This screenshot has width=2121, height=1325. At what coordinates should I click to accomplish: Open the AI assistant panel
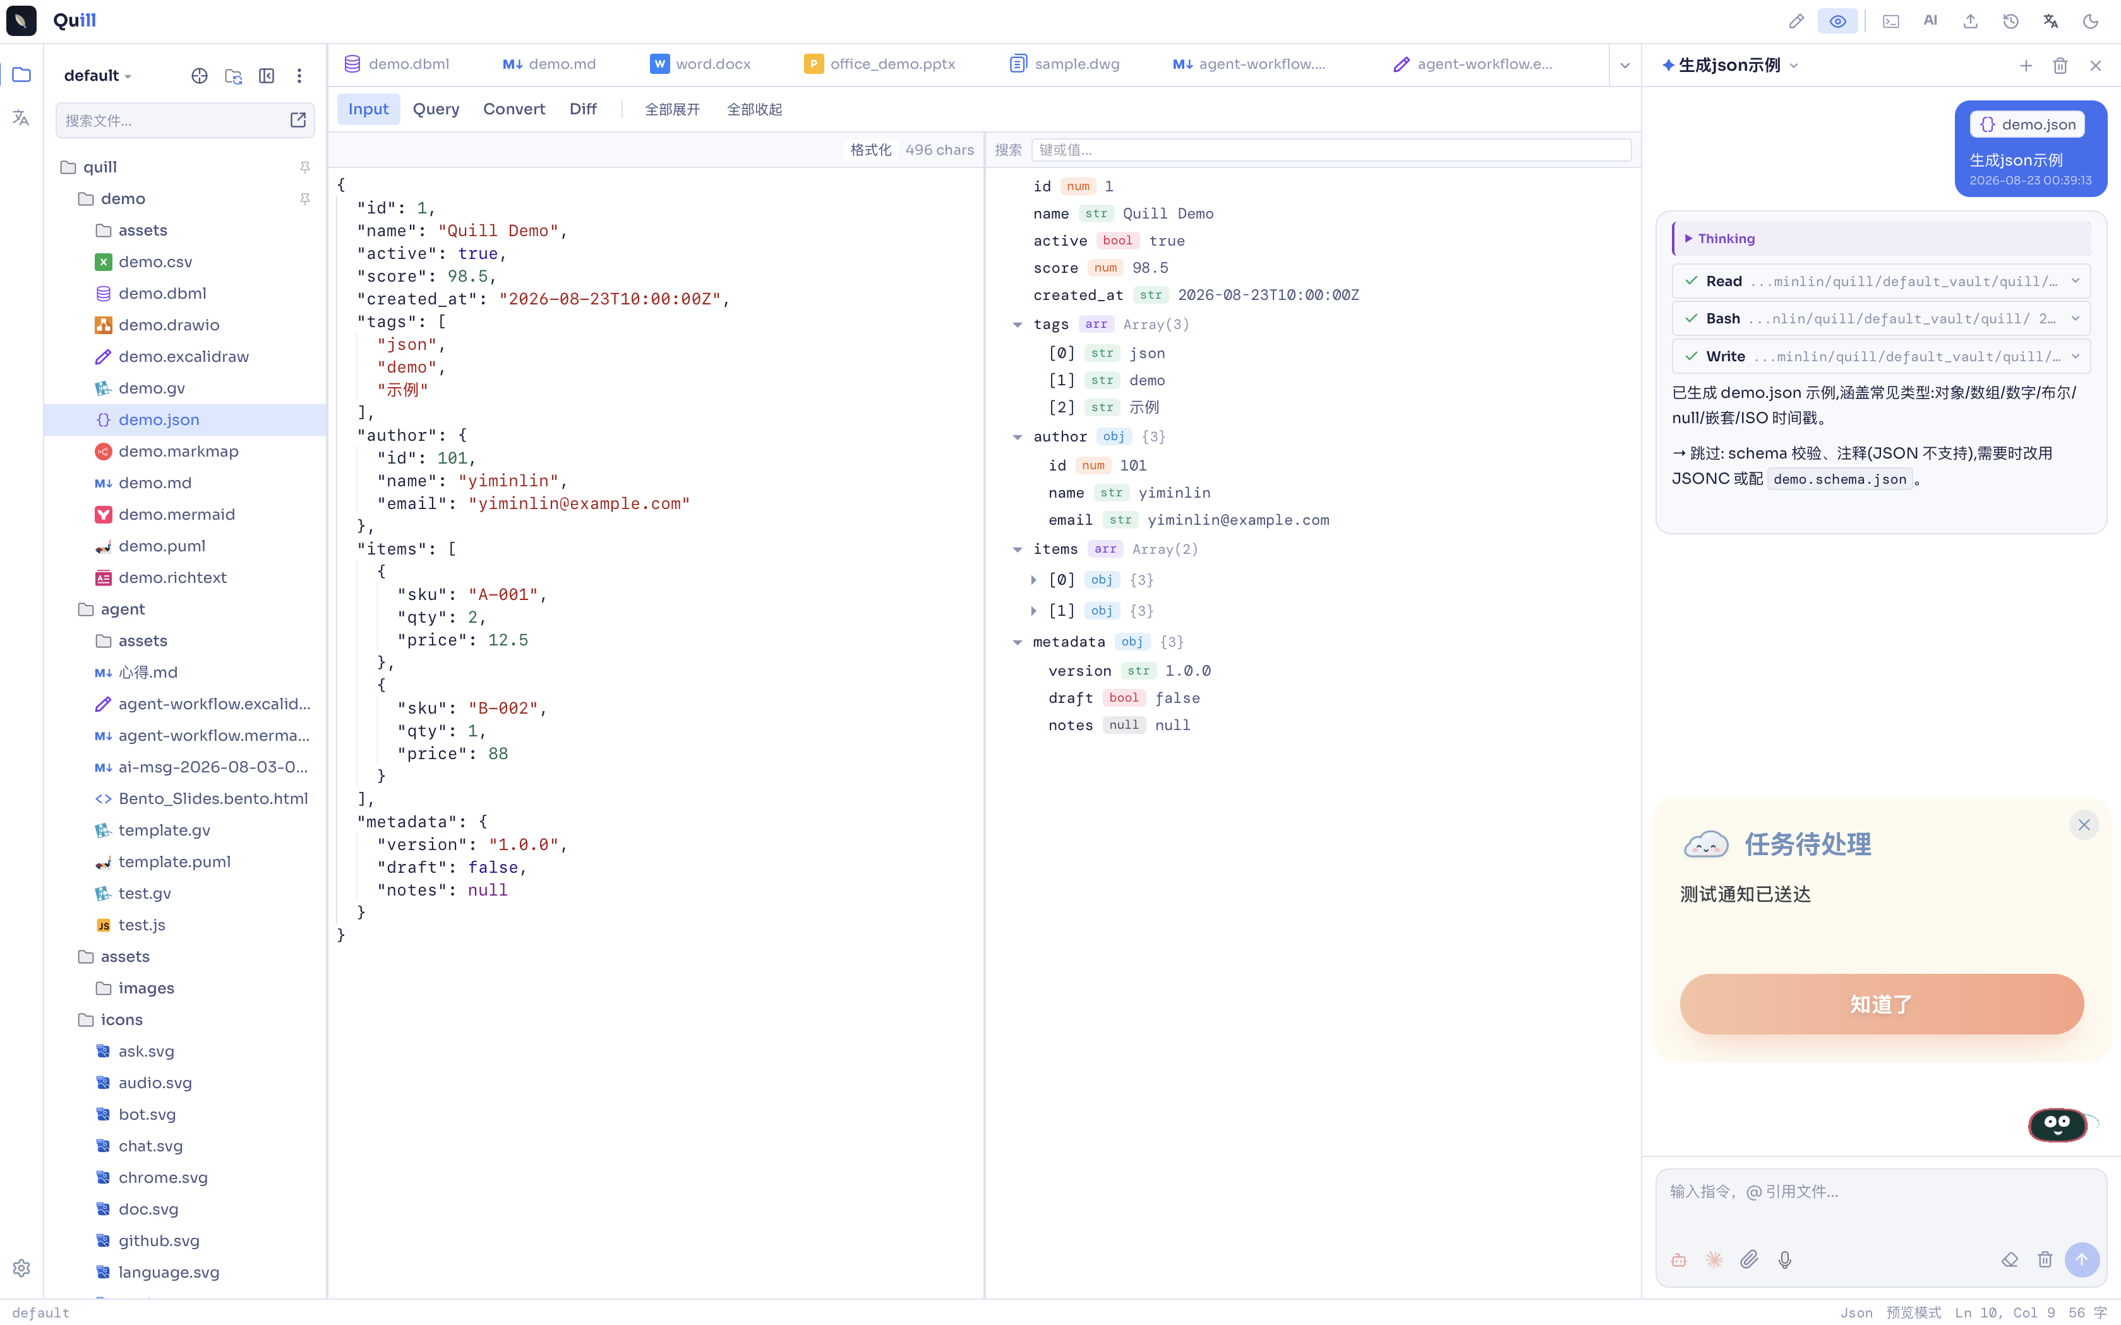(x=1930, y=21)
